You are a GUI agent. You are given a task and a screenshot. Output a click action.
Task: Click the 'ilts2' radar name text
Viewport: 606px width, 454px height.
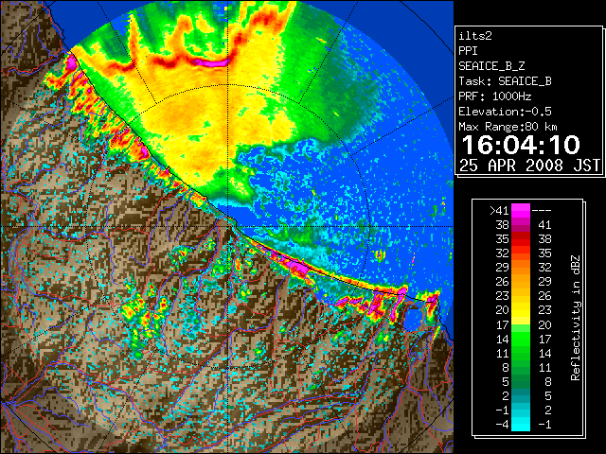coord(475,36)
